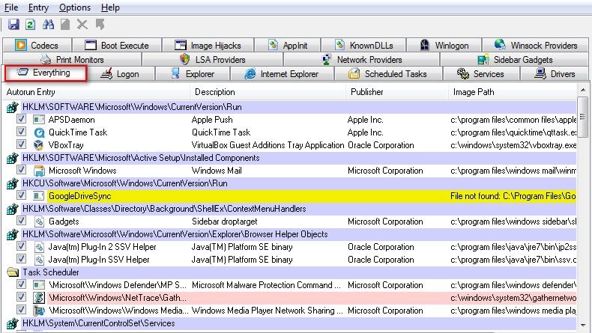Select the VBoxTray entry name
The width and height of the screenshot is (592, 333).
pyautogui.click(x=66, y=145)
